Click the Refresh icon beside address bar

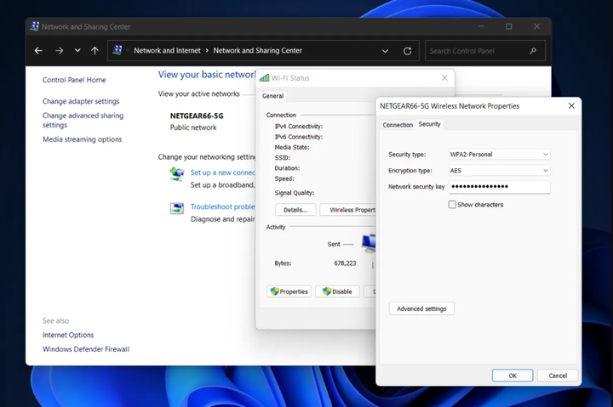(407, 51)
